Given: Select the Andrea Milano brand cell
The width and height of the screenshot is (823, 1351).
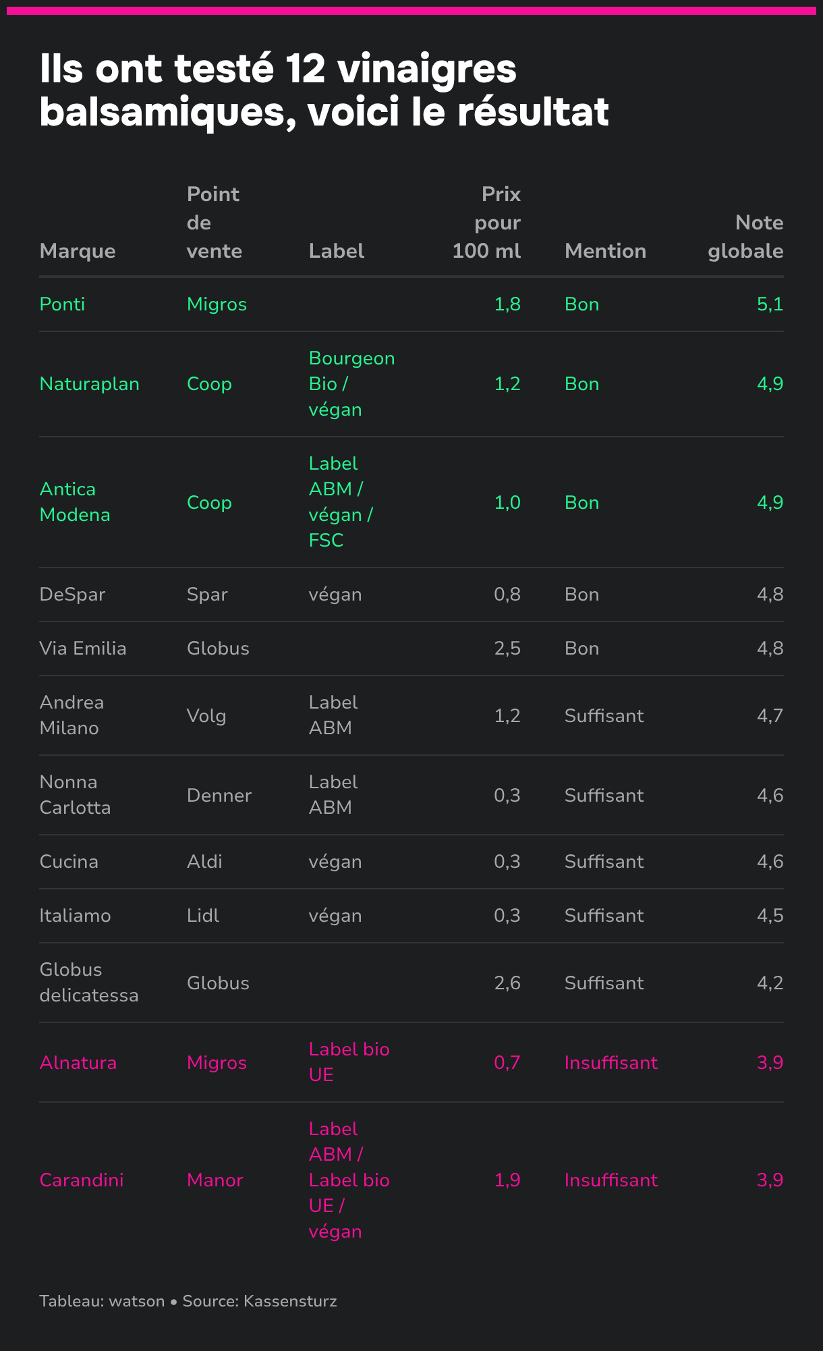Looking at the screenshot, I should tap(72, 715).
